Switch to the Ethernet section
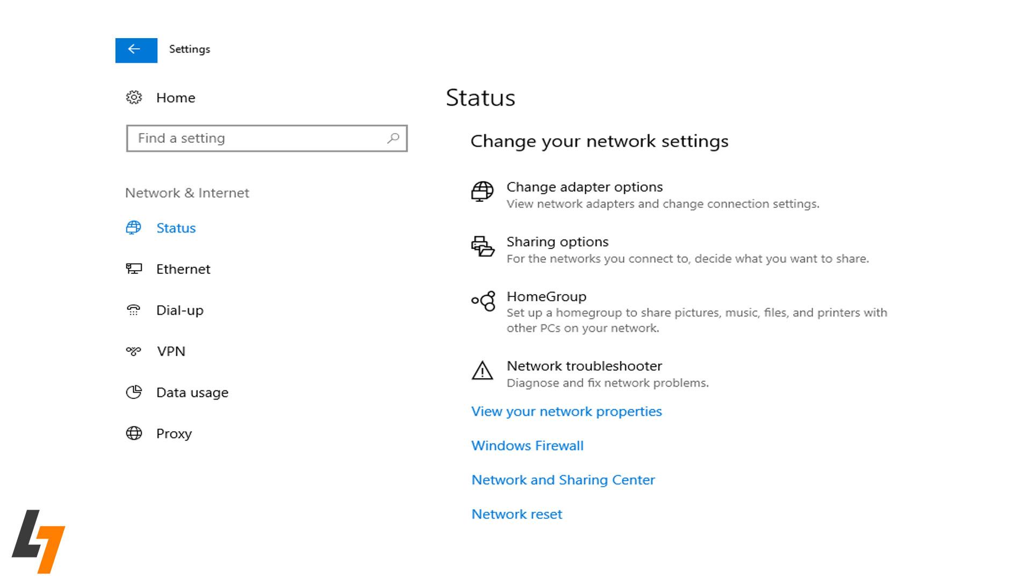Screen dimensions: 1031x580 pos(183,269)
